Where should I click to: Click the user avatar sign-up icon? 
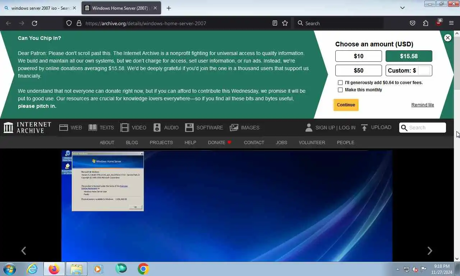click(x=309, y=128)
